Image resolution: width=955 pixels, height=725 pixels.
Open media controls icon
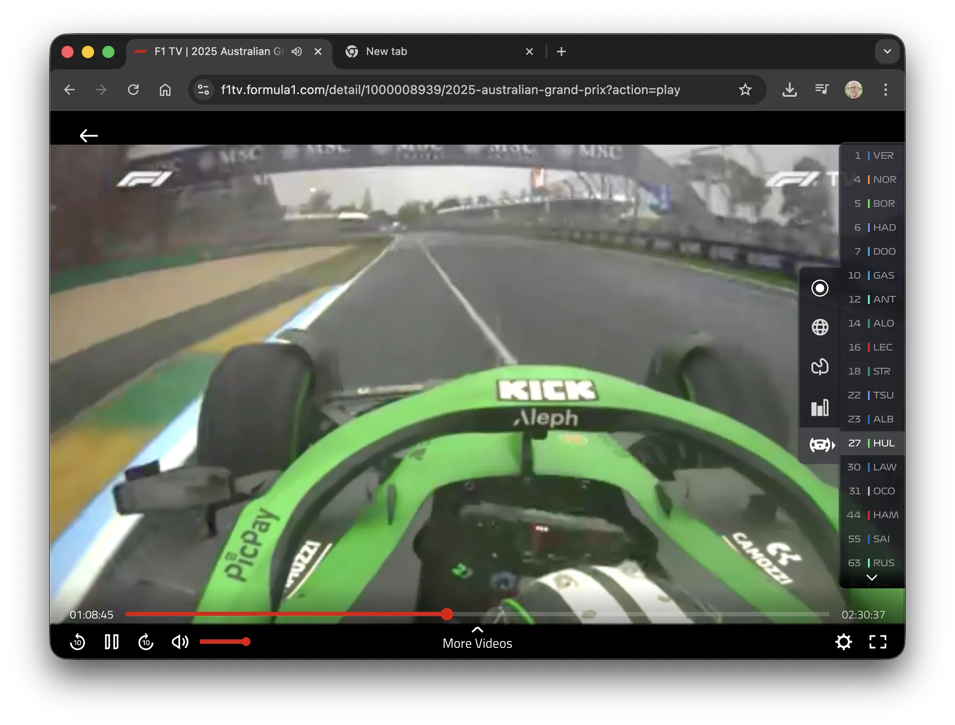pos(822,90)
